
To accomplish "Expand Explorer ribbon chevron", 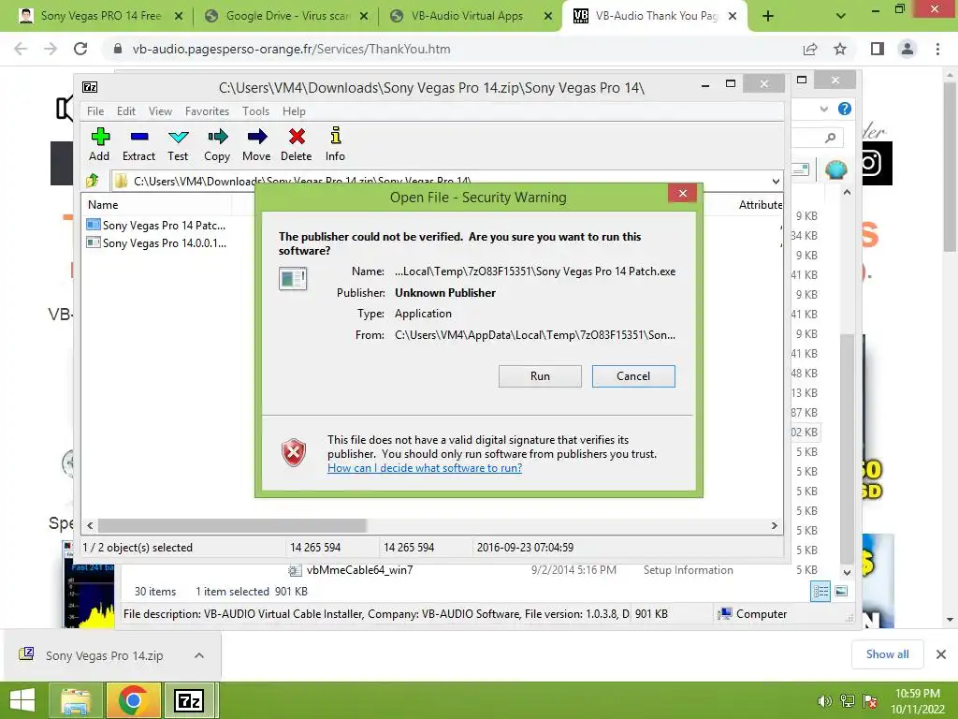I will [x=823, y=109].
